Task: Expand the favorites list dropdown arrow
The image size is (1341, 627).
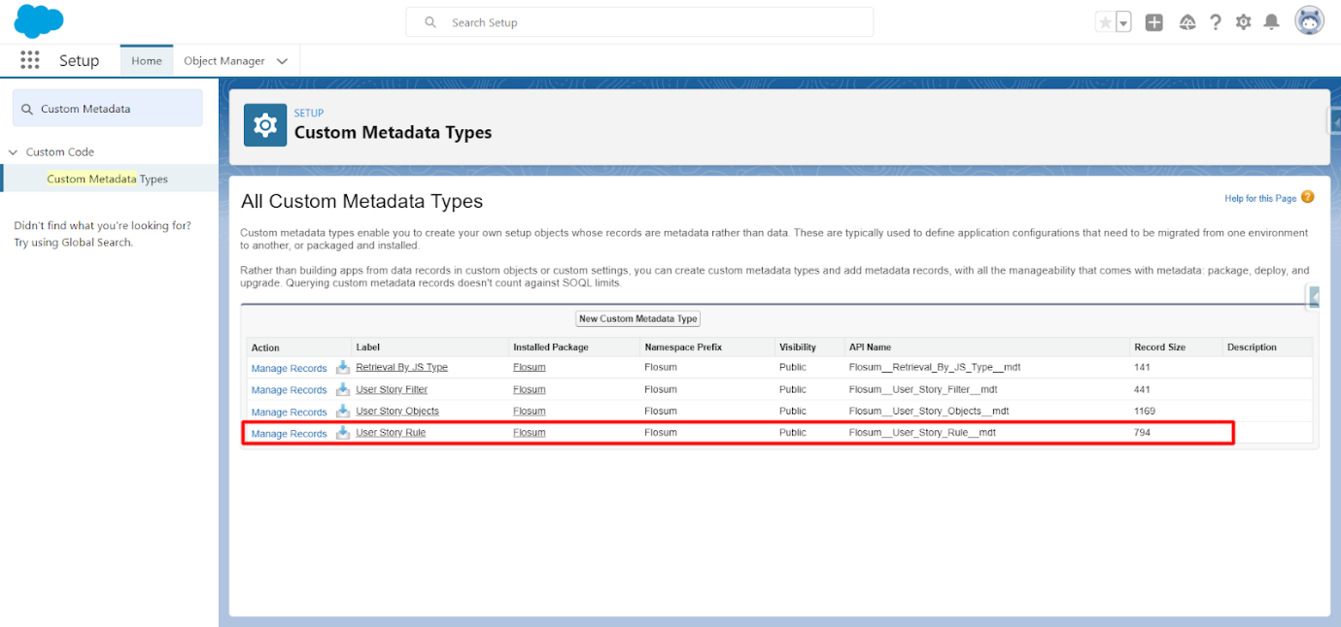Action: [1123, 22]
